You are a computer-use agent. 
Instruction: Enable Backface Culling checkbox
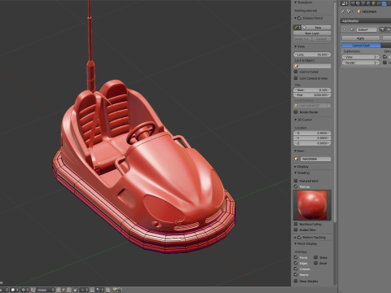[296, 224]
